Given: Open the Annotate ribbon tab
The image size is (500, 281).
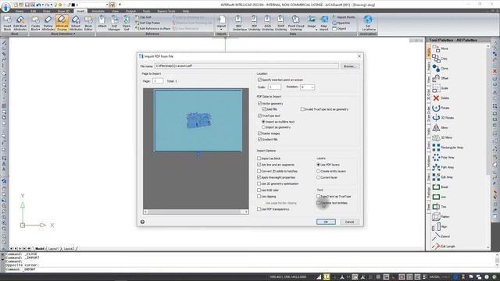Looking at the screenshot, I should pos(98,11).
